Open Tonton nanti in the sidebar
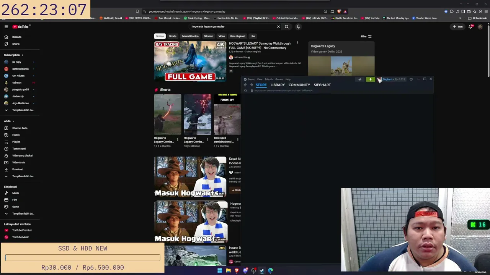 coord(19,149)
